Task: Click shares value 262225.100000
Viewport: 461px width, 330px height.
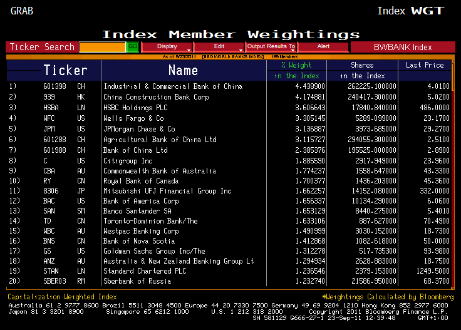Action: pos(372,86)
